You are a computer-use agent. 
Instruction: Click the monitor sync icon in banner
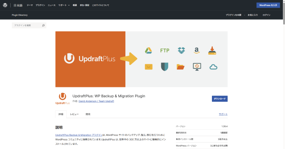[197, 67]
